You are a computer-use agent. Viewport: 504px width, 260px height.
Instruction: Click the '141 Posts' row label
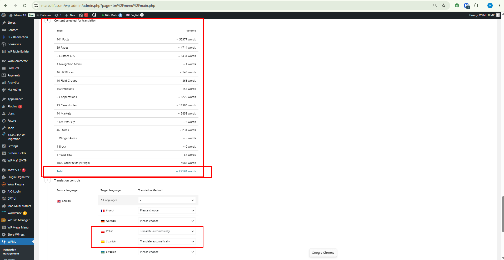click(x=63, y=39)
